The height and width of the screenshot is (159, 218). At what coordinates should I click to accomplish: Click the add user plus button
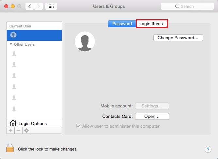10,131
